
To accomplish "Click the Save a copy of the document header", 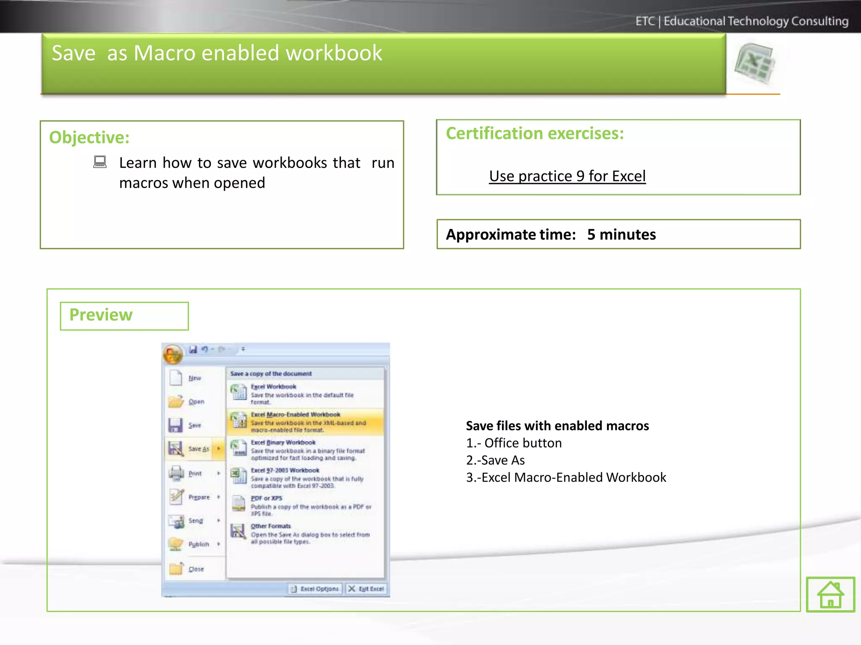I will [271, 374].
